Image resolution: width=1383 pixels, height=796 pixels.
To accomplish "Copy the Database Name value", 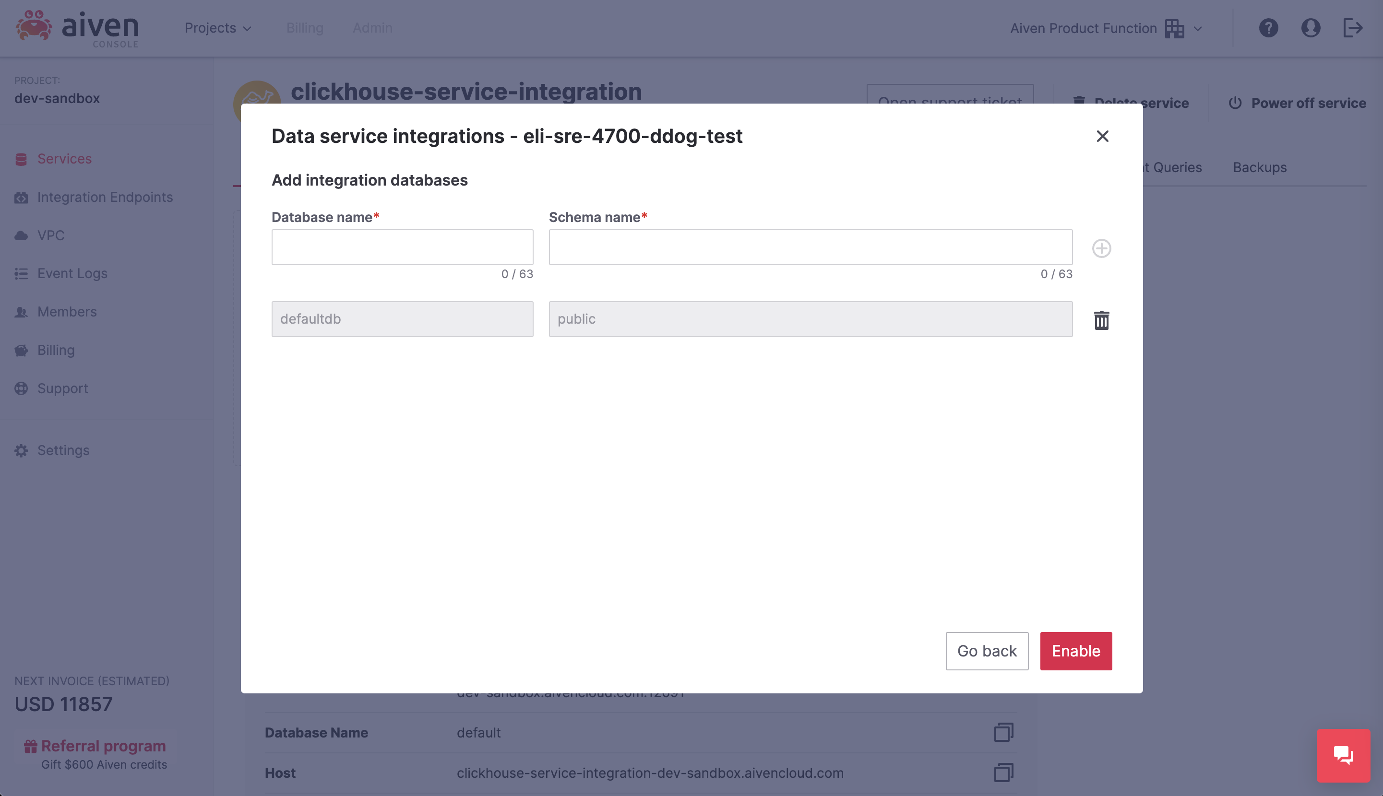I will [1003, 732].
